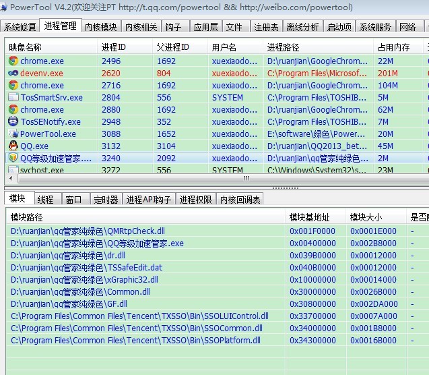
Task: Select the 模块 sub-tab
Action: point(19,198)
